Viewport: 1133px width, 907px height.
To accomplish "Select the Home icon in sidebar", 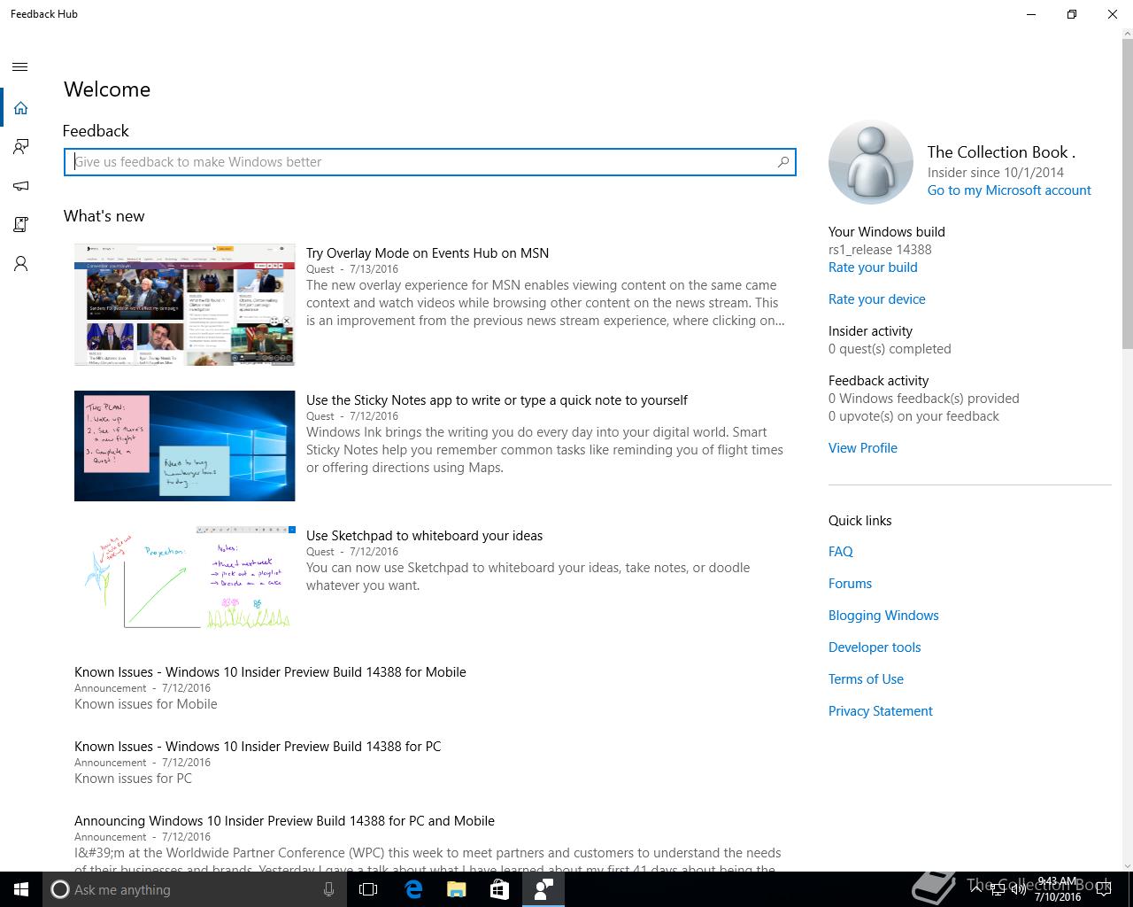I will tap(20, 108).
